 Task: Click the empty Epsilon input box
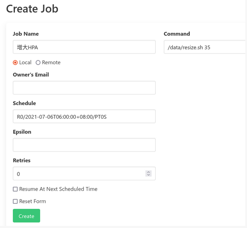point(84,145)
